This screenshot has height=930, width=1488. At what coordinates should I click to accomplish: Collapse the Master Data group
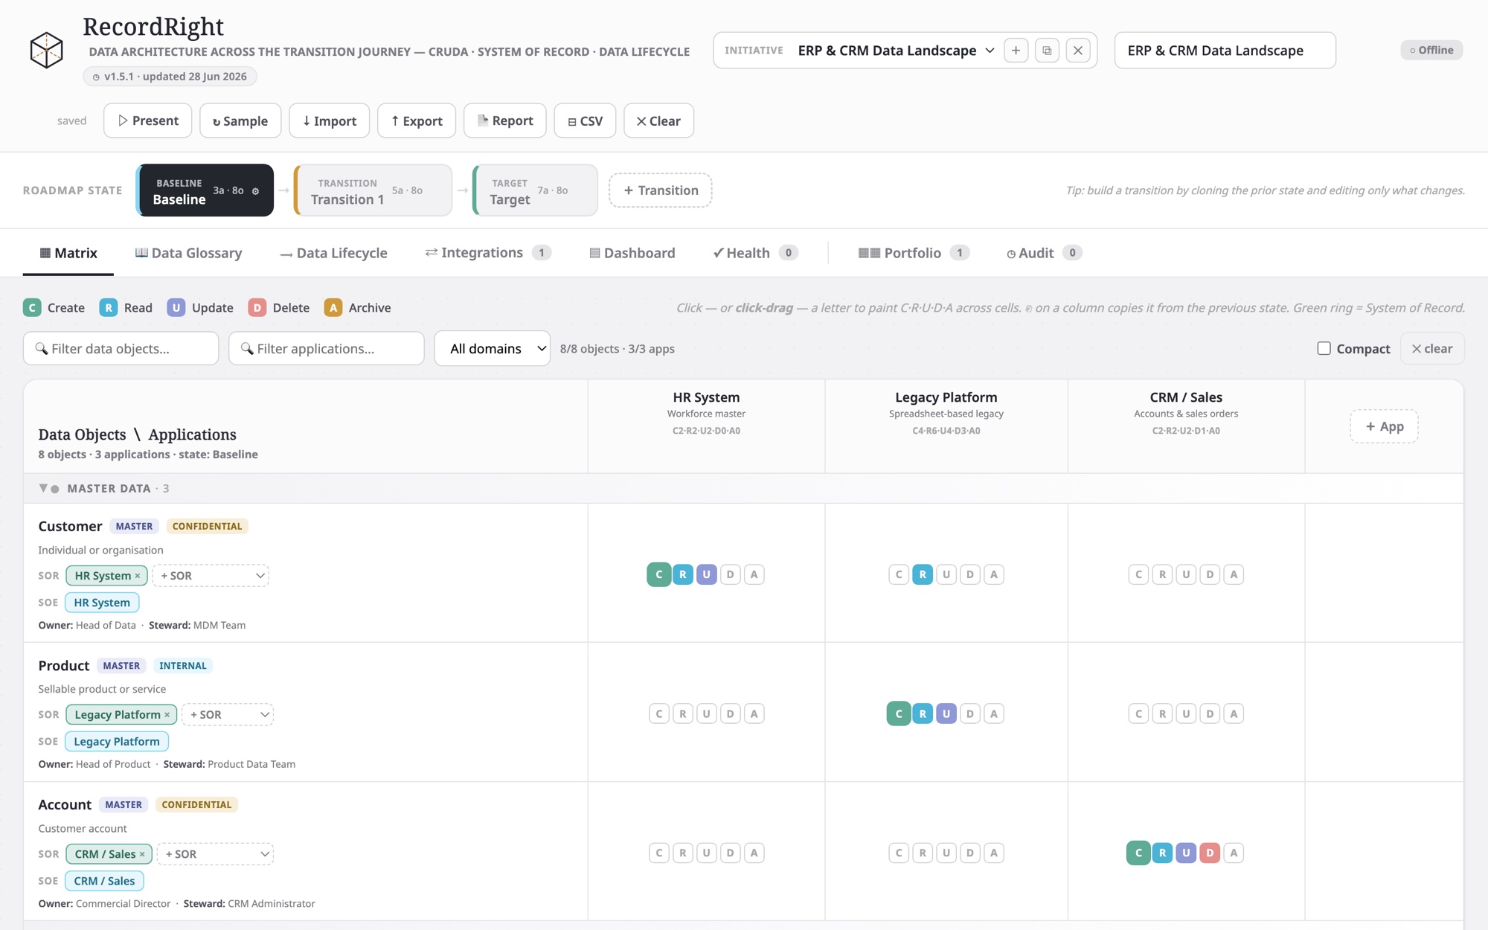tap(43, 489)
